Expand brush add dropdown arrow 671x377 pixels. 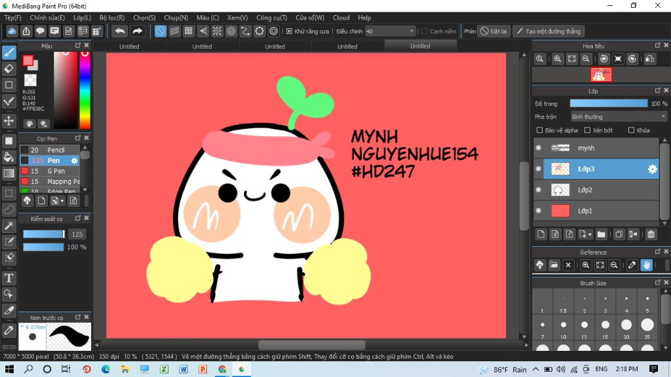click(x=62, y=201)
